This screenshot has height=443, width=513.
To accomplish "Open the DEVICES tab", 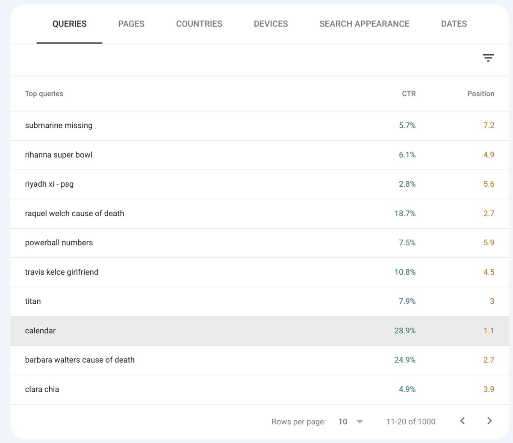I will (x=271, y=24).
